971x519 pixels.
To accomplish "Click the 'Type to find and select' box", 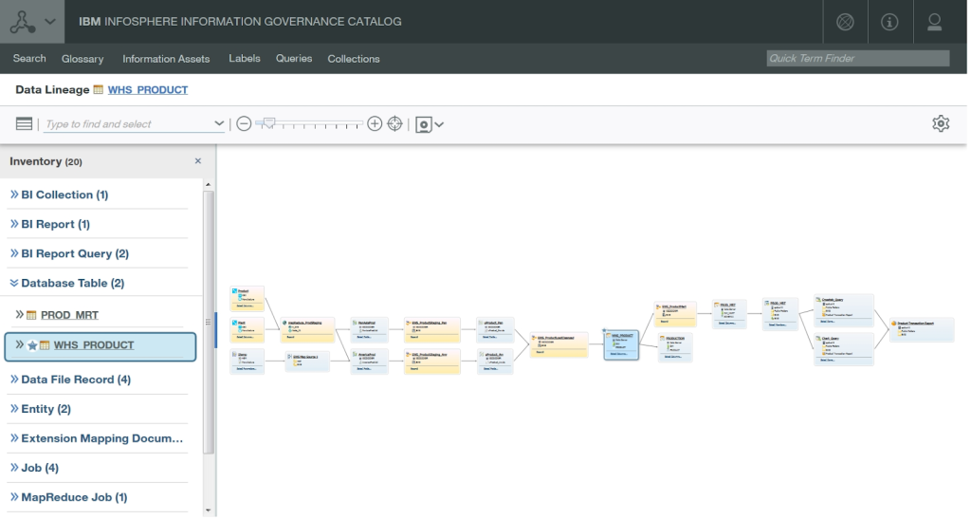I will pos(128,124).
